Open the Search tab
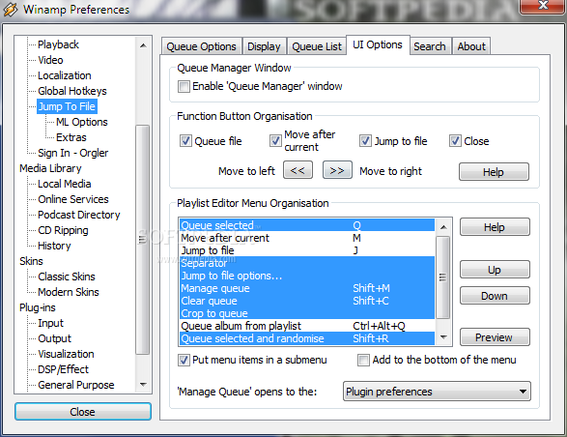The image size is (567, 437). (x=430, y=46)
